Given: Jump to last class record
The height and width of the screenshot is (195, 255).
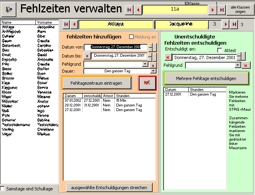Looking at the screenshot, I should [x=221, y=10].
